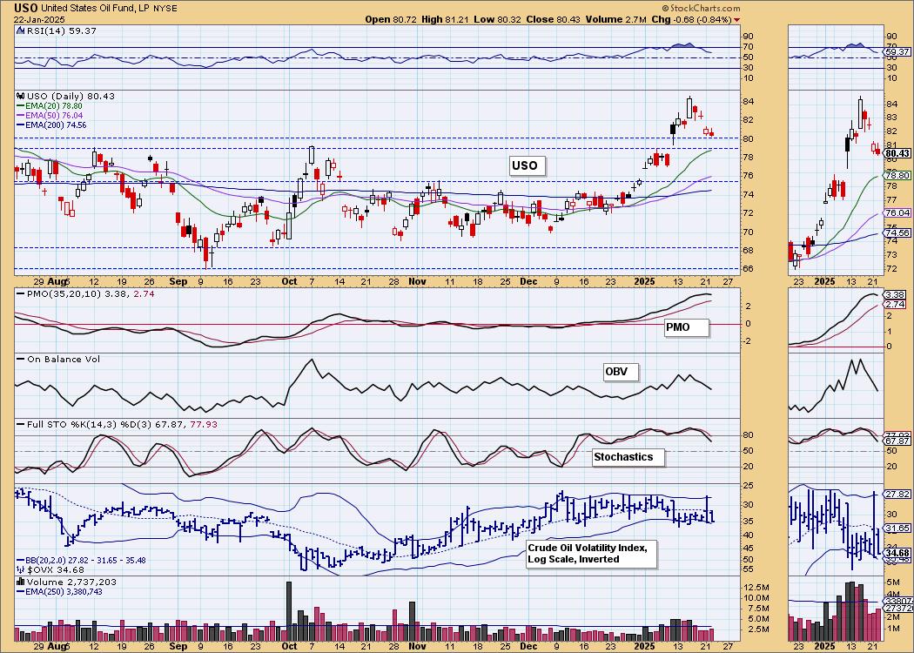Click the Stochastics annotation box
This screenshot has height=653, width=914.
coord(628,456)
